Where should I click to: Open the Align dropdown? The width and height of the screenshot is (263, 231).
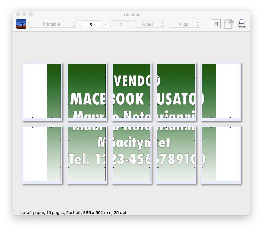point(185,24)
